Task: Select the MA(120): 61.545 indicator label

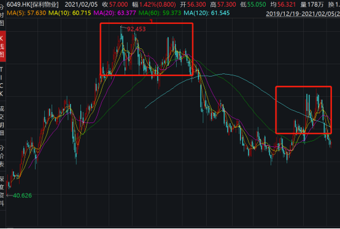Action: coord(206,13)
